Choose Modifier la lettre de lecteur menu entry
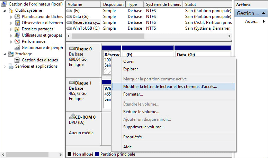 point(170,87)
